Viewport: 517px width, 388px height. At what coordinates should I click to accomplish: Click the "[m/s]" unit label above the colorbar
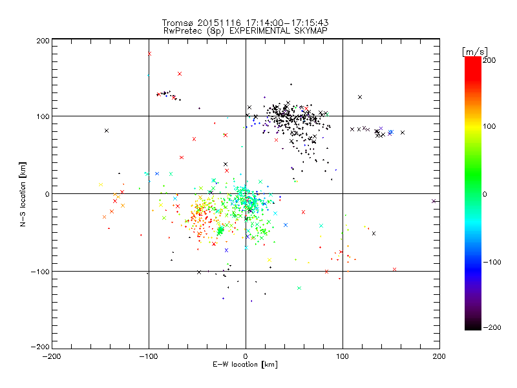(x=474, y=52)
